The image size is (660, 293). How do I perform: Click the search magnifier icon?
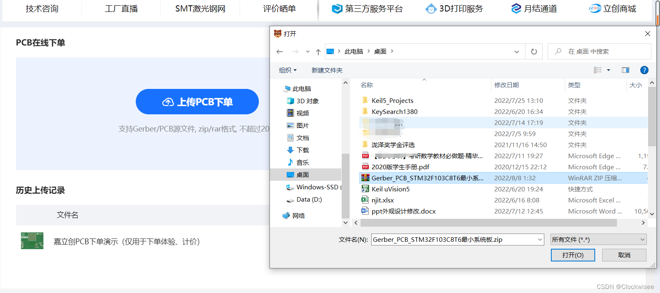coord(558,52)
